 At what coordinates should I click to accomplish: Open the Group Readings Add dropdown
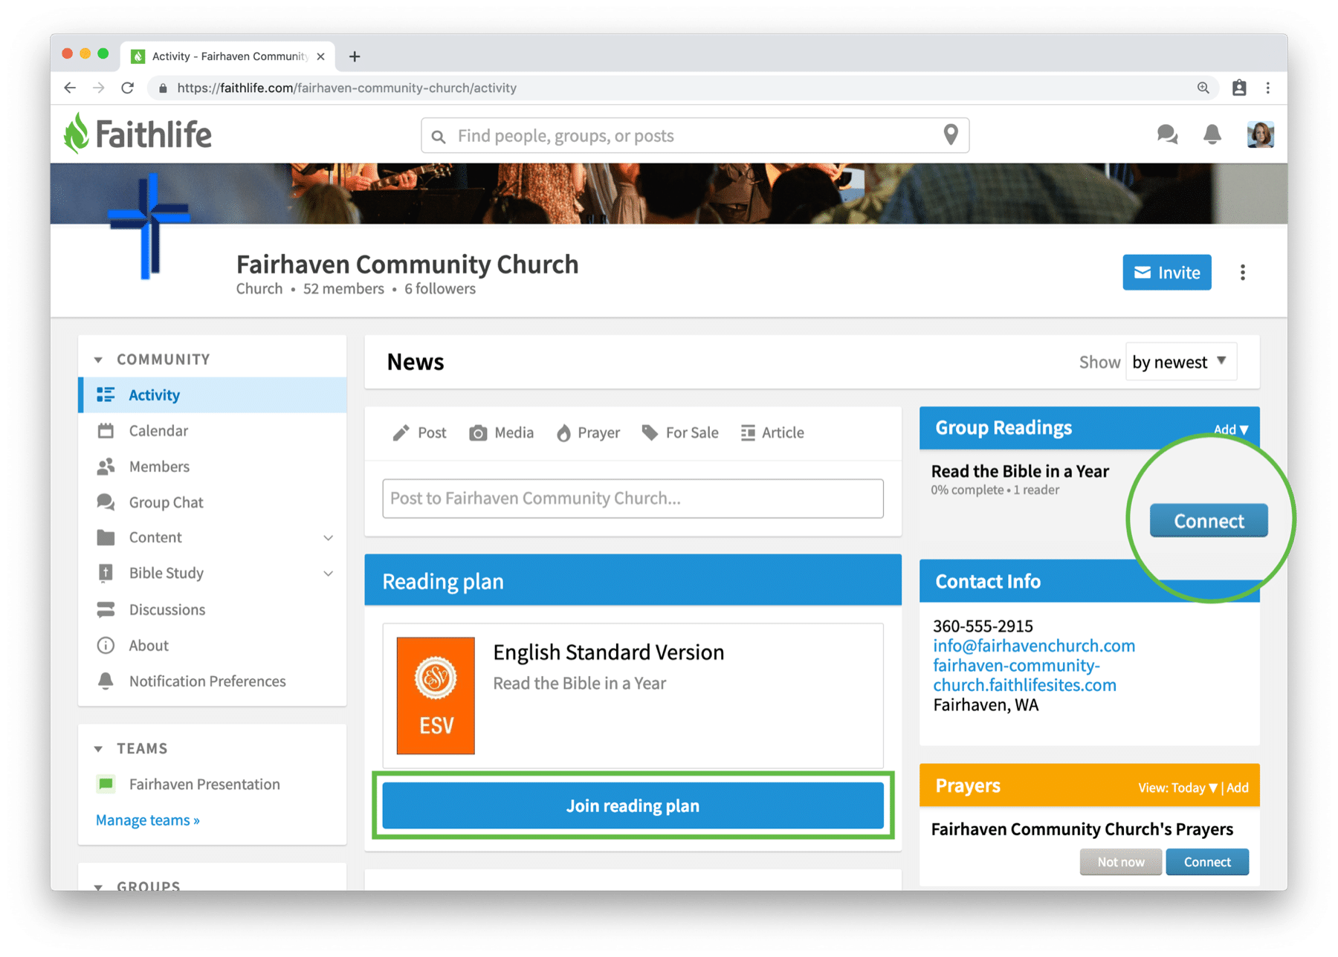point(1231,429)
